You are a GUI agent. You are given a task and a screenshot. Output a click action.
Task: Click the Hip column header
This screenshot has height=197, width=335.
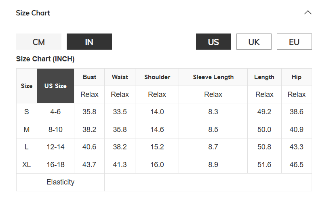(297, 77)
